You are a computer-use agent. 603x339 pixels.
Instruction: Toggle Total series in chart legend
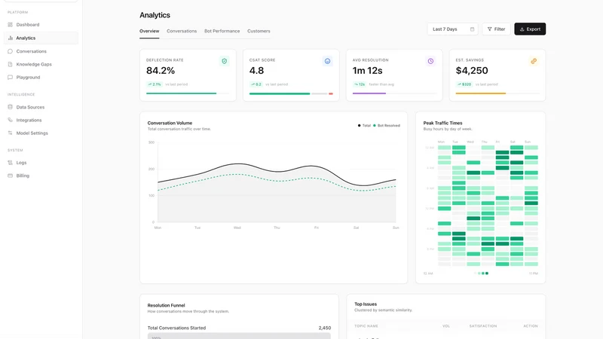(x=364, y=126)
